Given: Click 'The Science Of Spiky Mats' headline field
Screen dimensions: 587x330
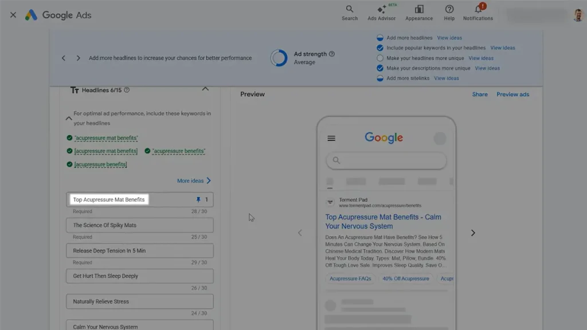Looking at the screenshot, I should 139,225.
